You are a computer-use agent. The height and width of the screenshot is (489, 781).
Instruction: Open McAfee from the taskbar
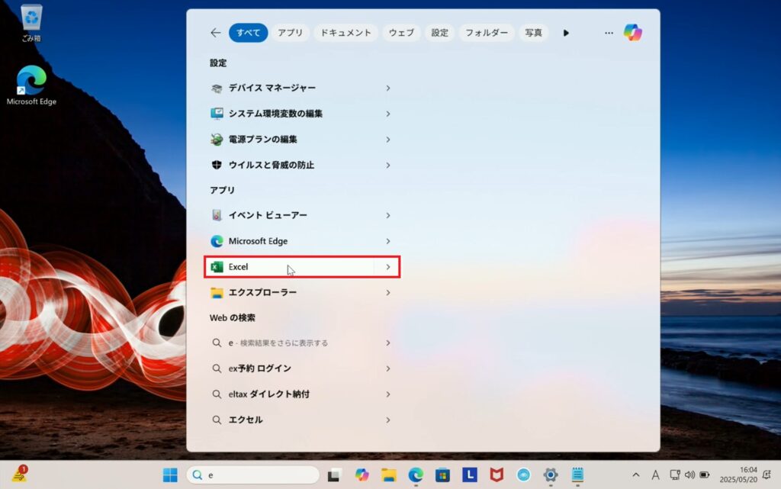[x=496, y=475]
